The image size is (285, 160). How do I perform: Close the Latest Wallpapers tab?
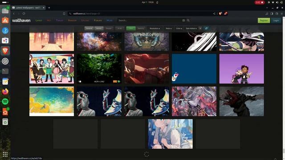[44, 8]
